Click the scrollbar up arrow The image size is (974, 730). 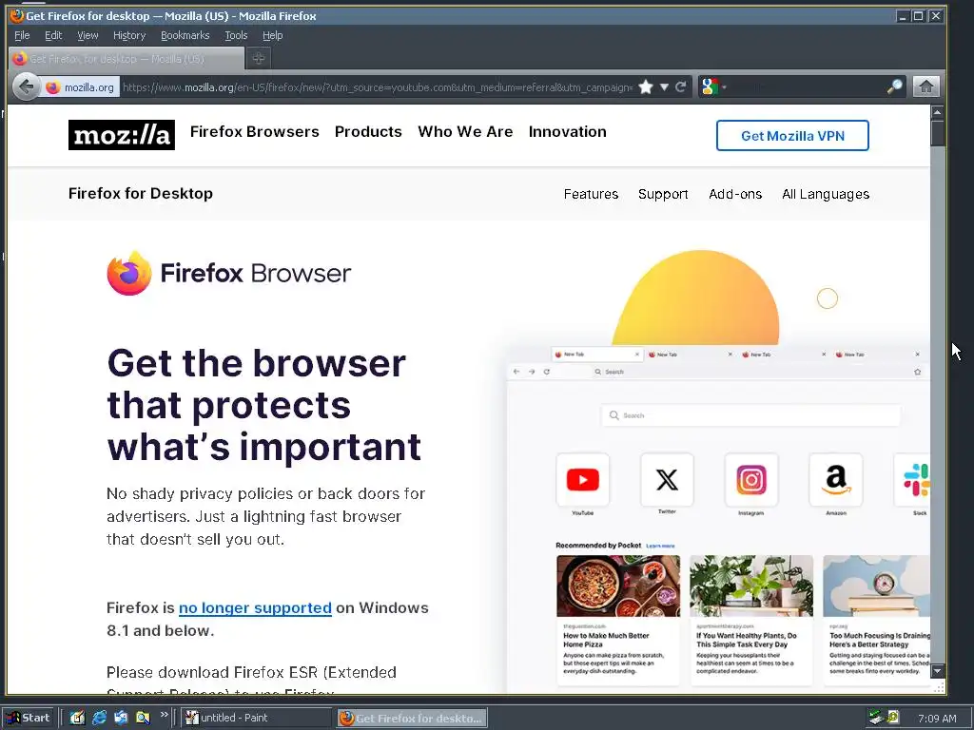937,112
